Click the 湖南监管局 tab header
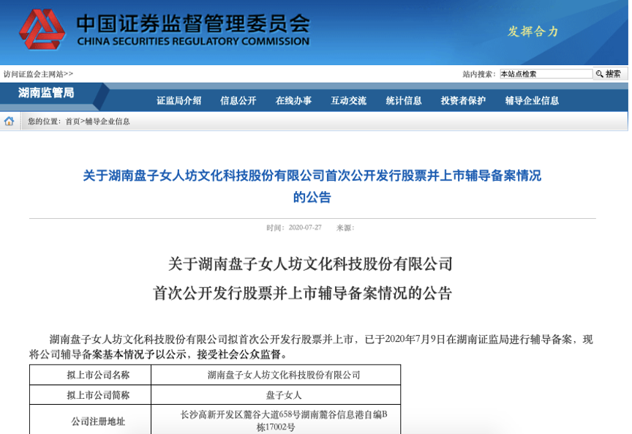The width and height of the screenshot is (632, 434). pyautogui.click(x=46, y=93)
